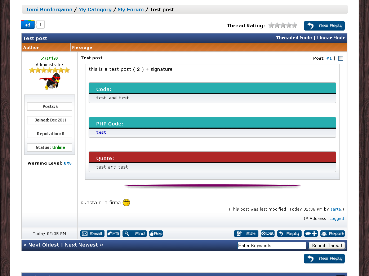Screen dimensions: 369x276
Task: Open the My Forum breadcrumb link
Action: coord(130,10)
